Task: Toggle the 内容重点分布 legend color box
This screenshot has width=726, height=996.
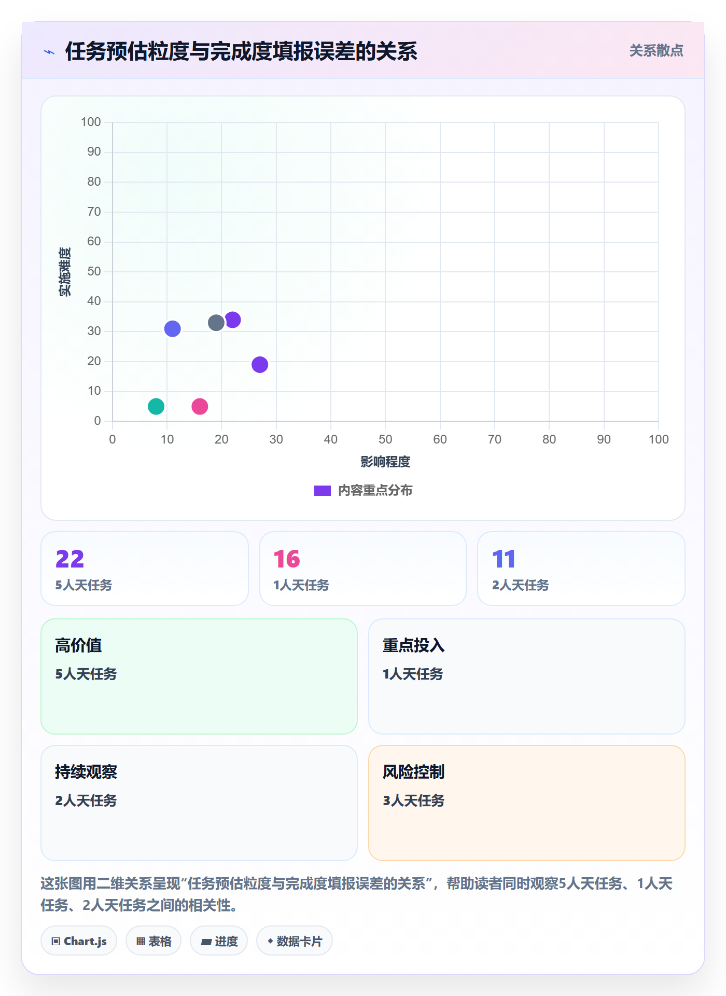Action: [x=322, y=491]
